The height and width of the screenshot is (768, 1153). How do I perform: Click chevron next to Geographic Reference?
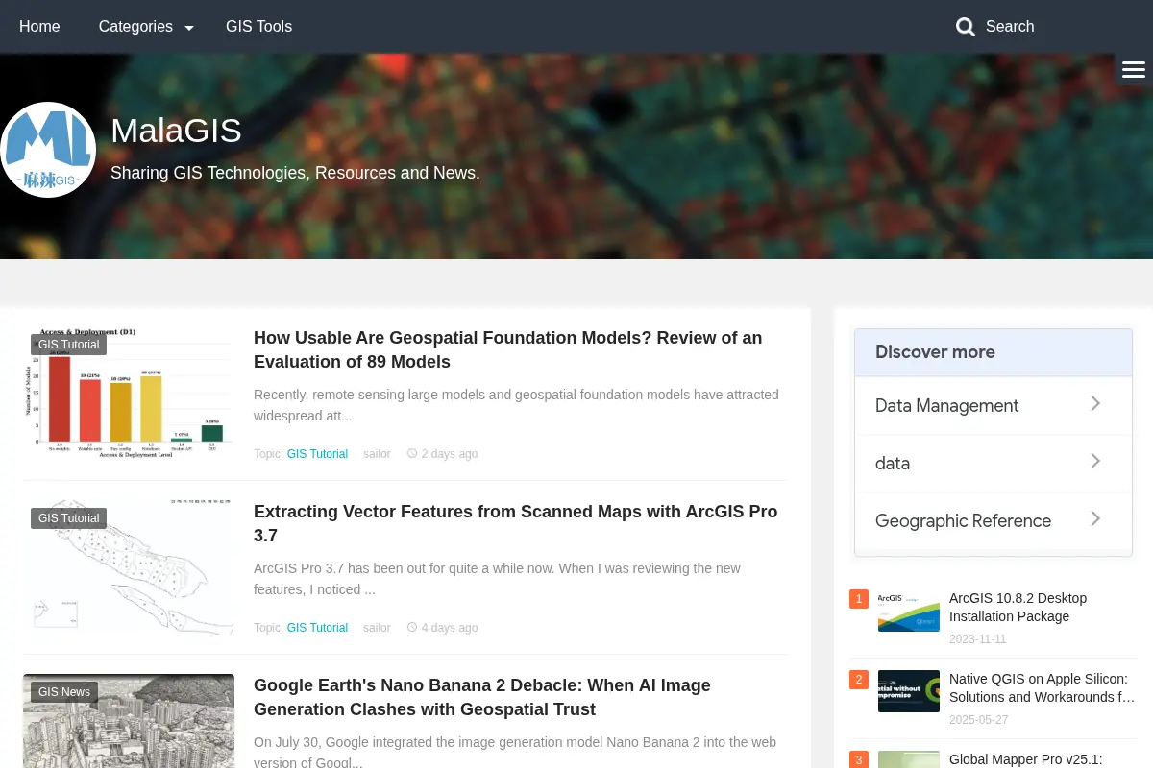pos(1095,518)
